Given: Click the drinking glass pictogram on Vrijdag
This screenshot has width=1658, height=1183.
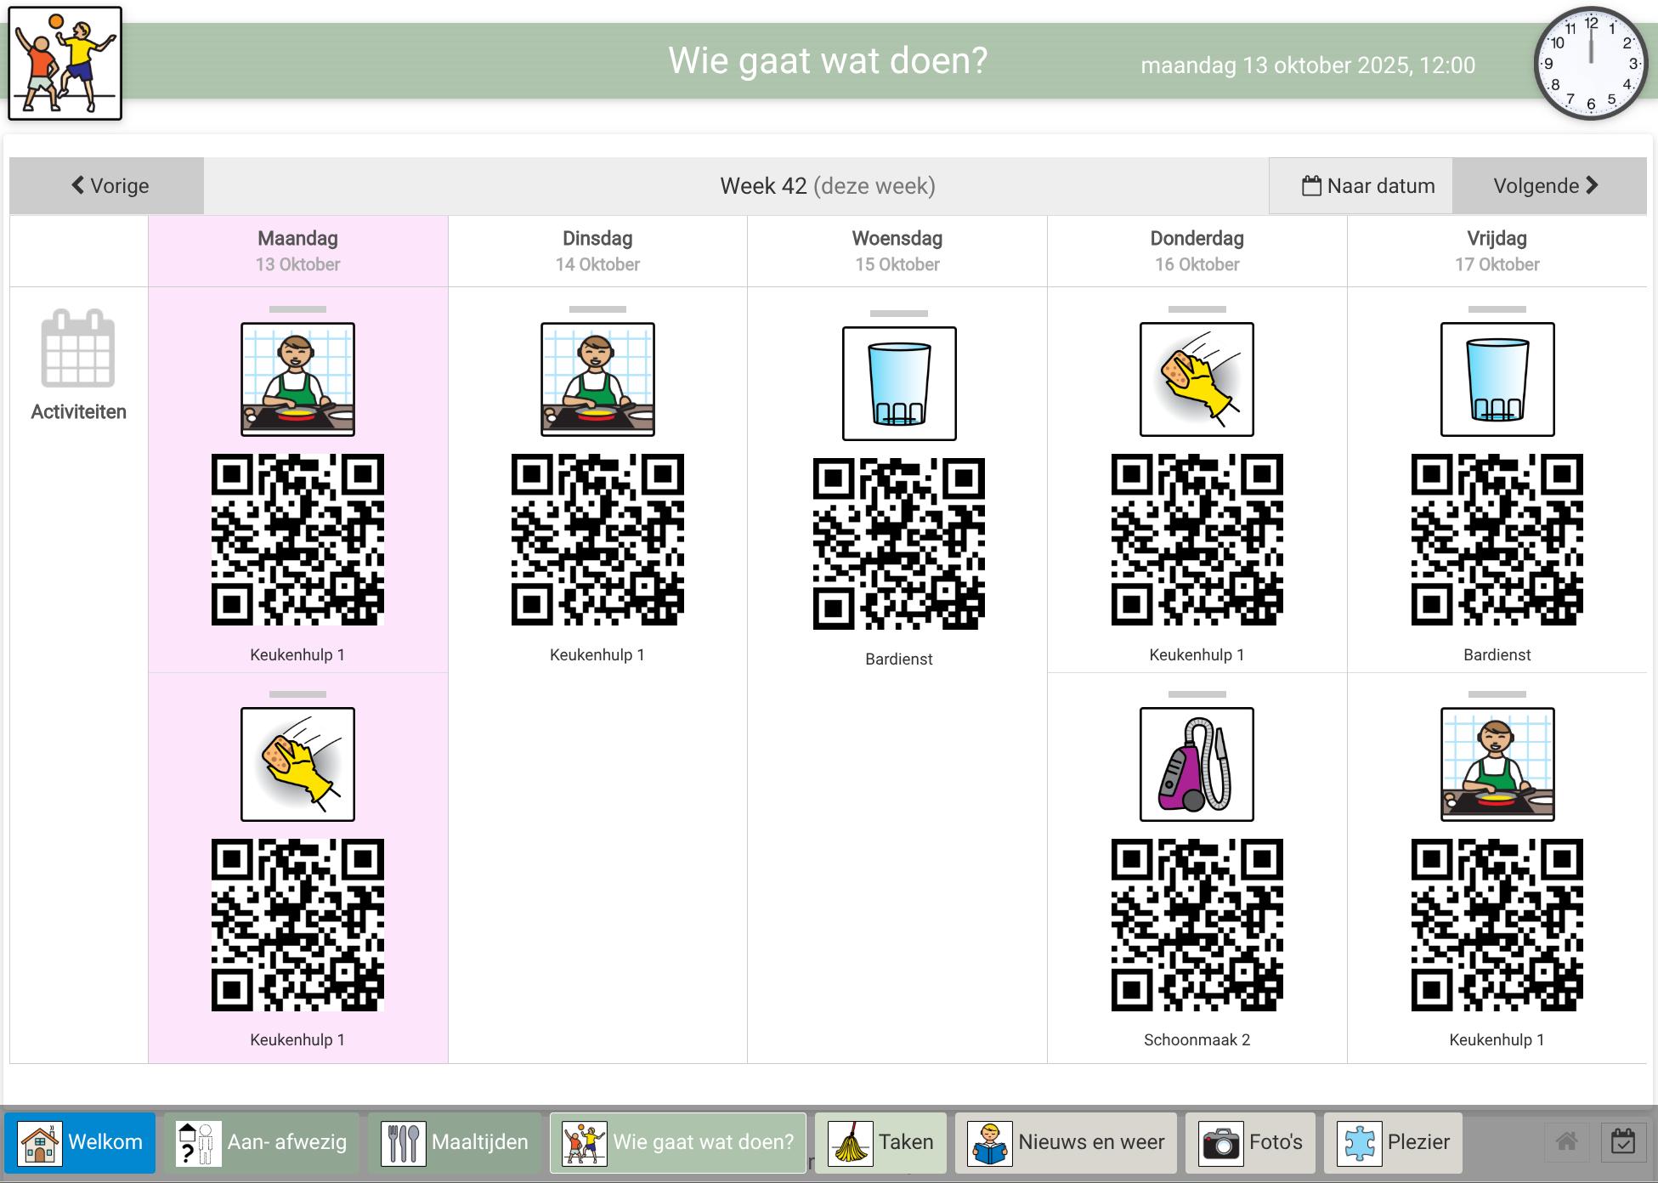Looking at the screenshot, I should pos(1497,379).
